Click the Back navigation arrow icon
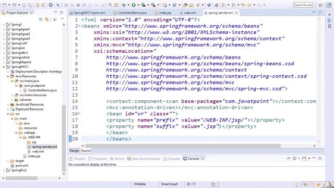 click(x=249, y=5)
